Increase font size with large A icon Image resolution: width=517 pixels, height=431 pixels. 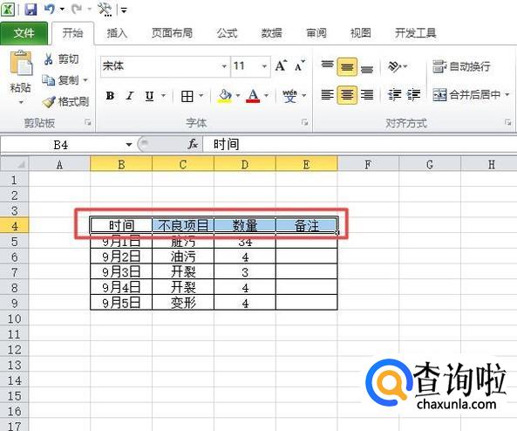click(x=282, y=66)
